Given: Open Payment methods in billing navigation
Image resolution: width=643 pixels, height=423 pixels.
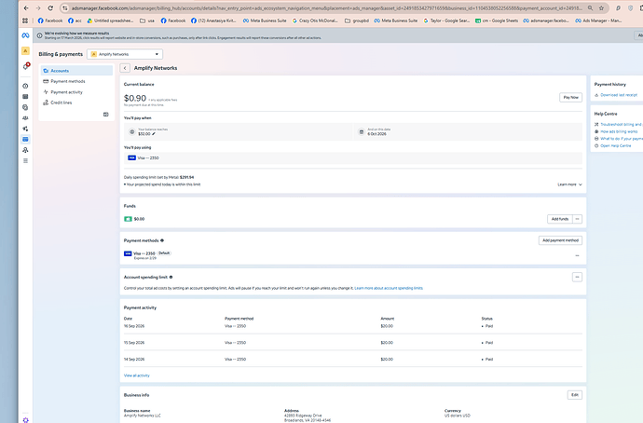Looking at the screenshot, I should [x=76, y=81].
